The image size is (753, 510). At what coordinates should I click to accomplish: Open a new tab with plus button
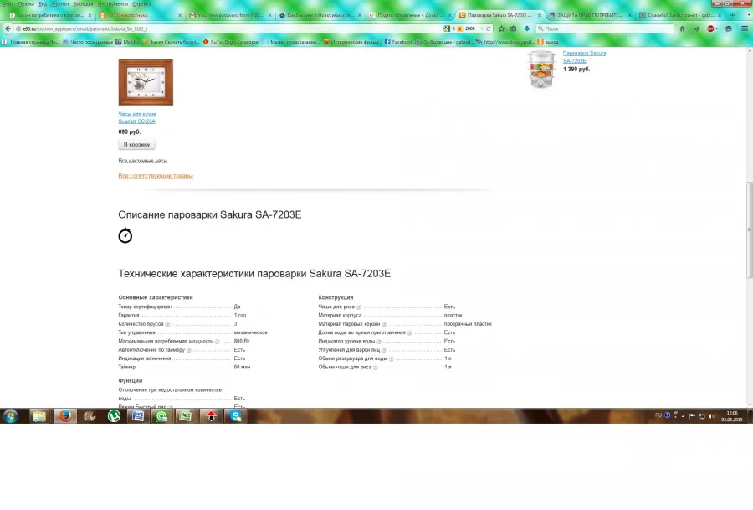coord(732,15)
